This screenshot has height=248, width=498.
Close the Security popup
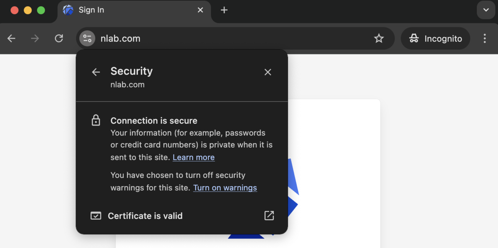(268, 72)
